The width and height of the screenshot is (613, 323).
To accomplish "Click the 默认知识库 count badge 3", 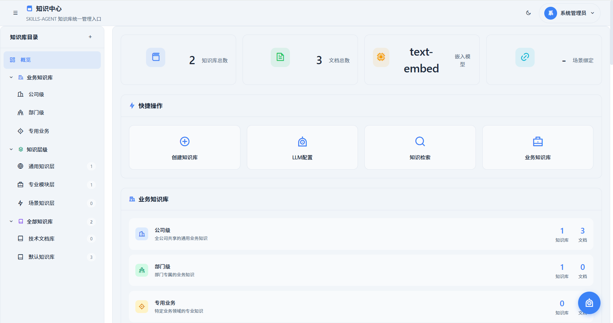I will click(x=91, y=257).
